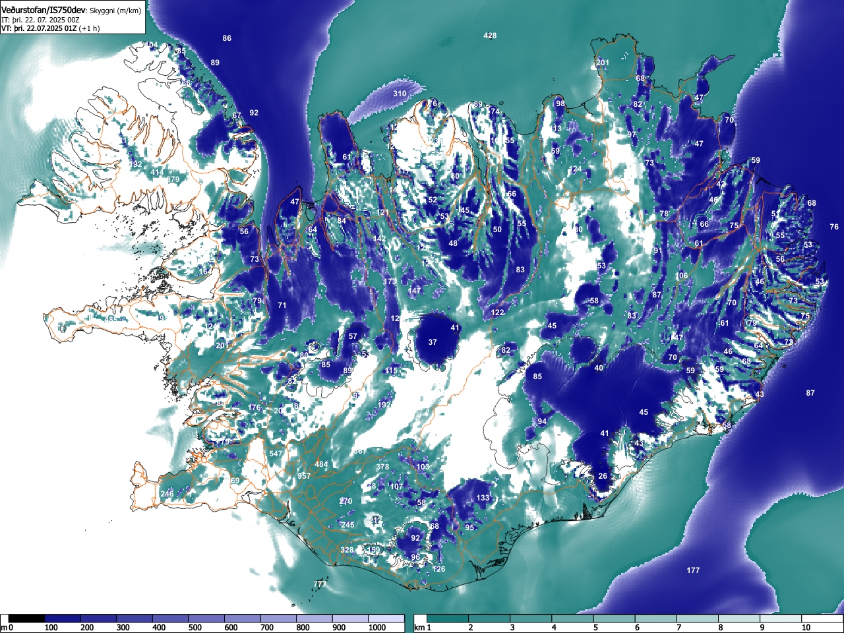Click the '106' visibility value
This screenshot has width=844, height=633.
(682, 276)
